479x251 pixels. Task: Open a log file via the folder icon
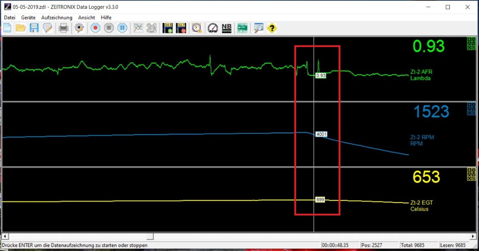pos(21,28)
